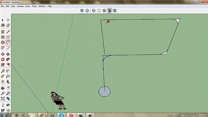Select the Orbit camera tool
208x117 pixels.
3,88
